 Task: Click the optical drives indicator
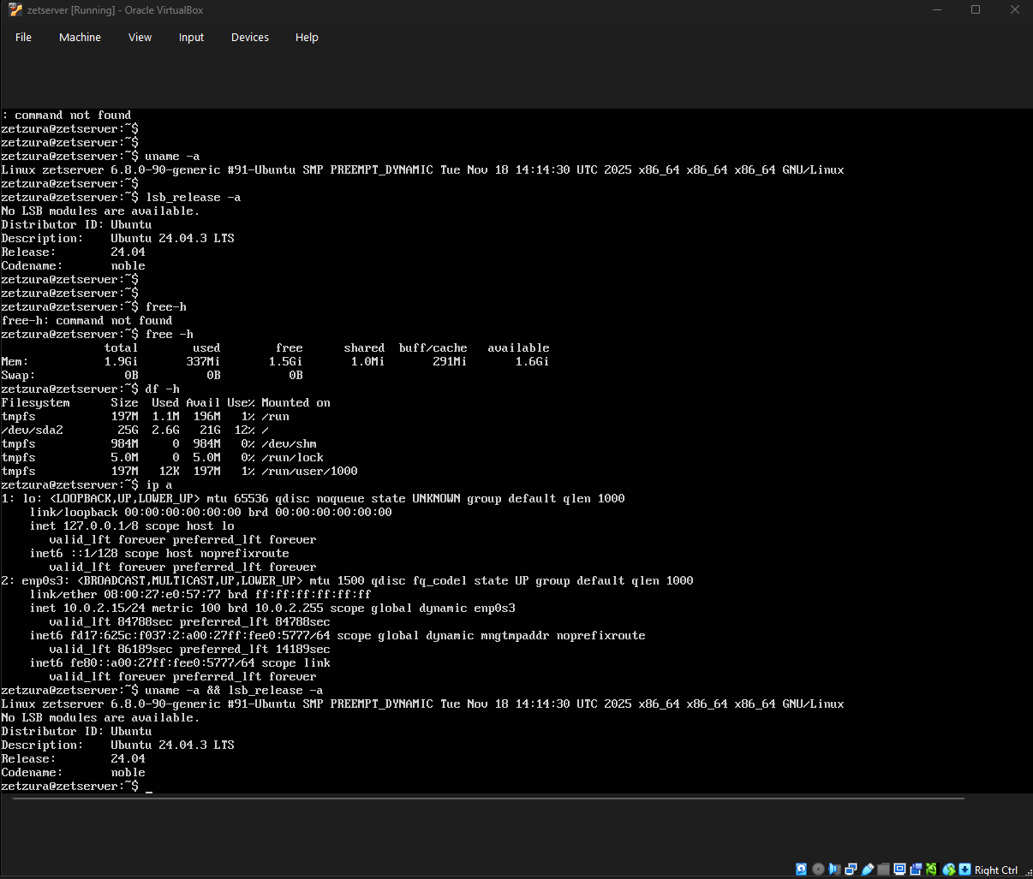(x=818, y=869)
